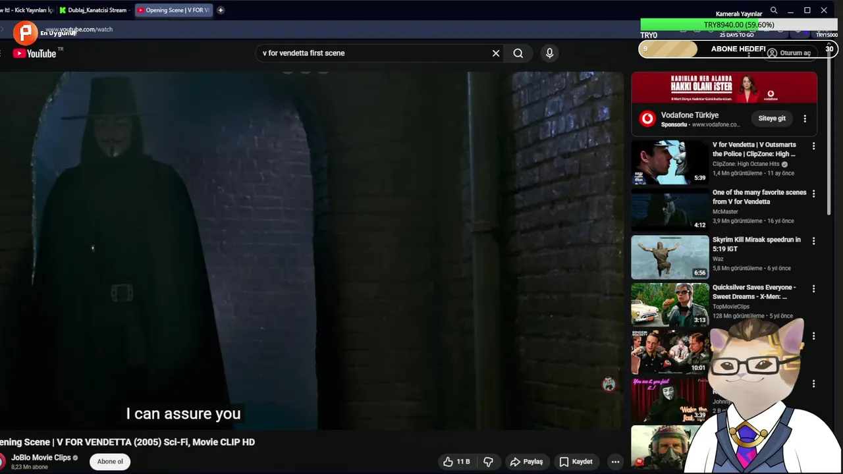This screenshot has height=474, width=843.
Task: Open JoBlo Movie Clips channel name
Action: (x=41, y=458)
